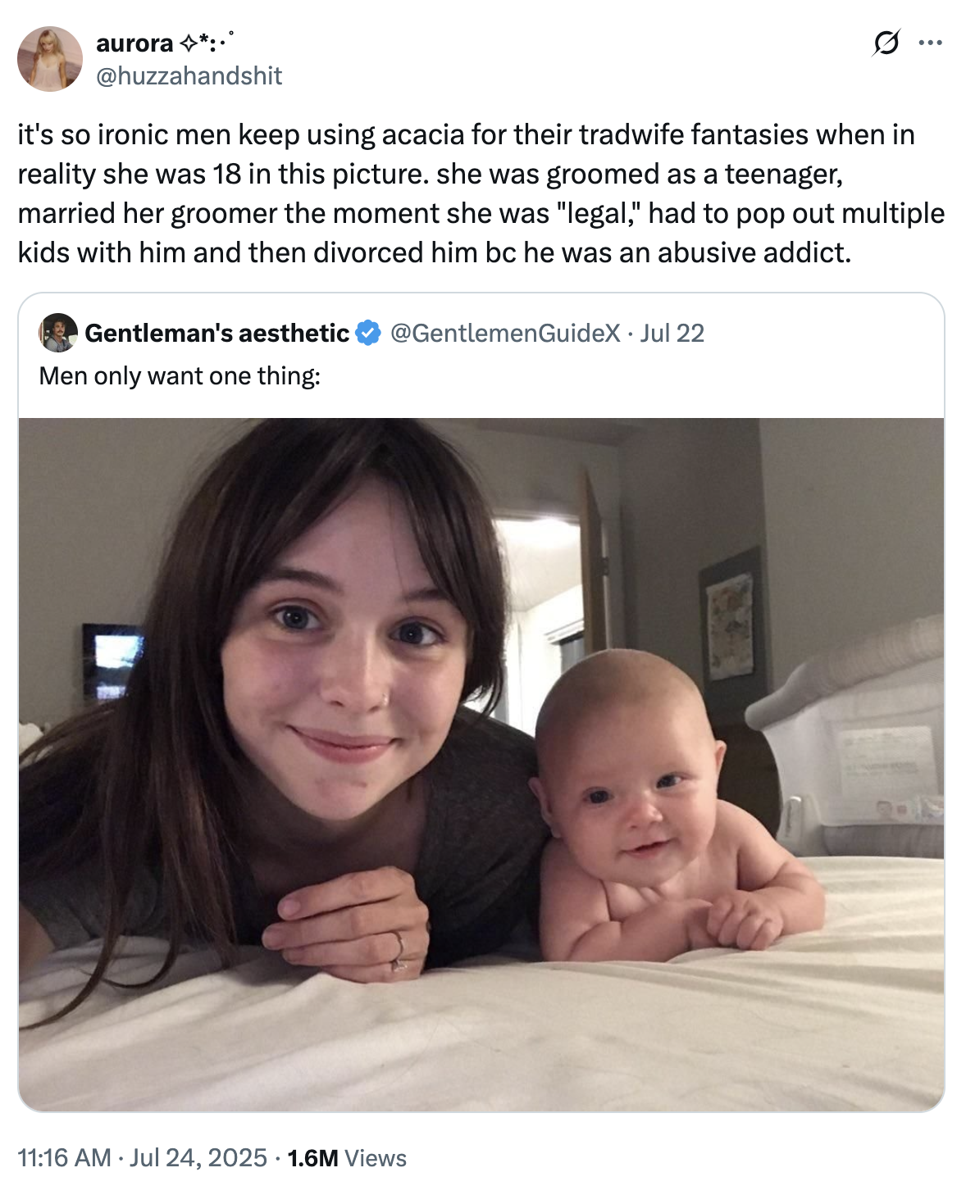Visit the @GentlemenGuideX handle
The height and width of the screenshot is (1195, 966).
click(504, 333)
